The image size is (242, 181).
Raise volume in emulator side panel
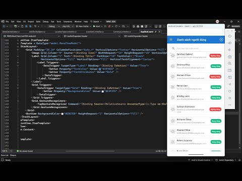click(229, 43)
